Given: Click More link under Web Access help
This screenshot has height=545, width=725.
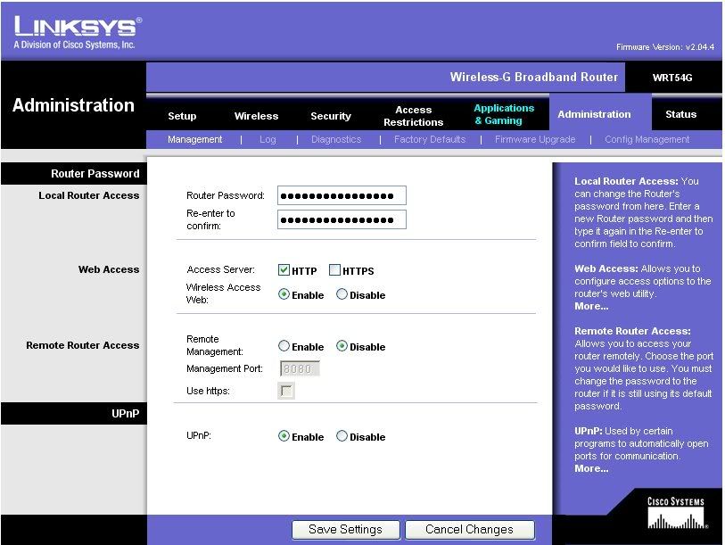Looking at the screenshot, I should tap(591, 306).
